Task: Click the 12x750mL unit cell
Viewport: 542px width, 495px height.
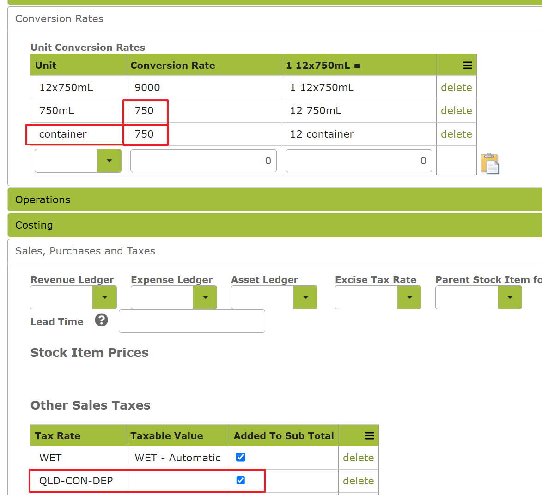Action: click(78, 87)
